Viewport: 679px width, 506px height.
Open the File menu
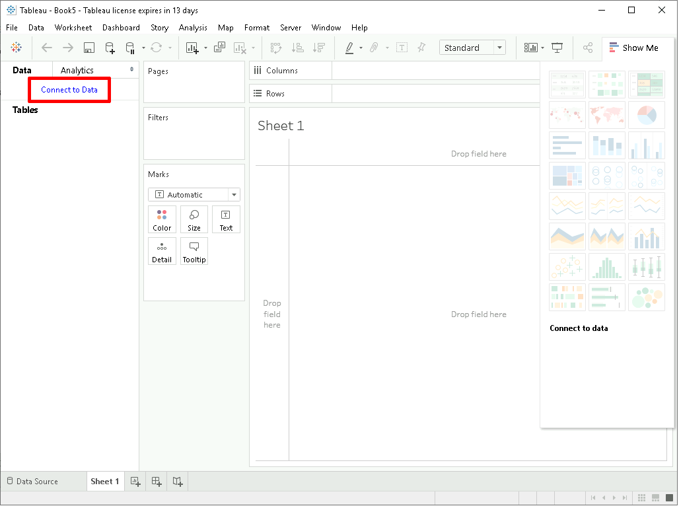12,28
